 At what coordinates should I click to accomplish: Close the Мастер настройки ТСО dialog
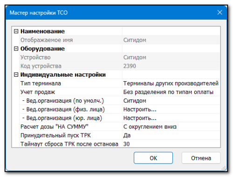click(219, 12)
